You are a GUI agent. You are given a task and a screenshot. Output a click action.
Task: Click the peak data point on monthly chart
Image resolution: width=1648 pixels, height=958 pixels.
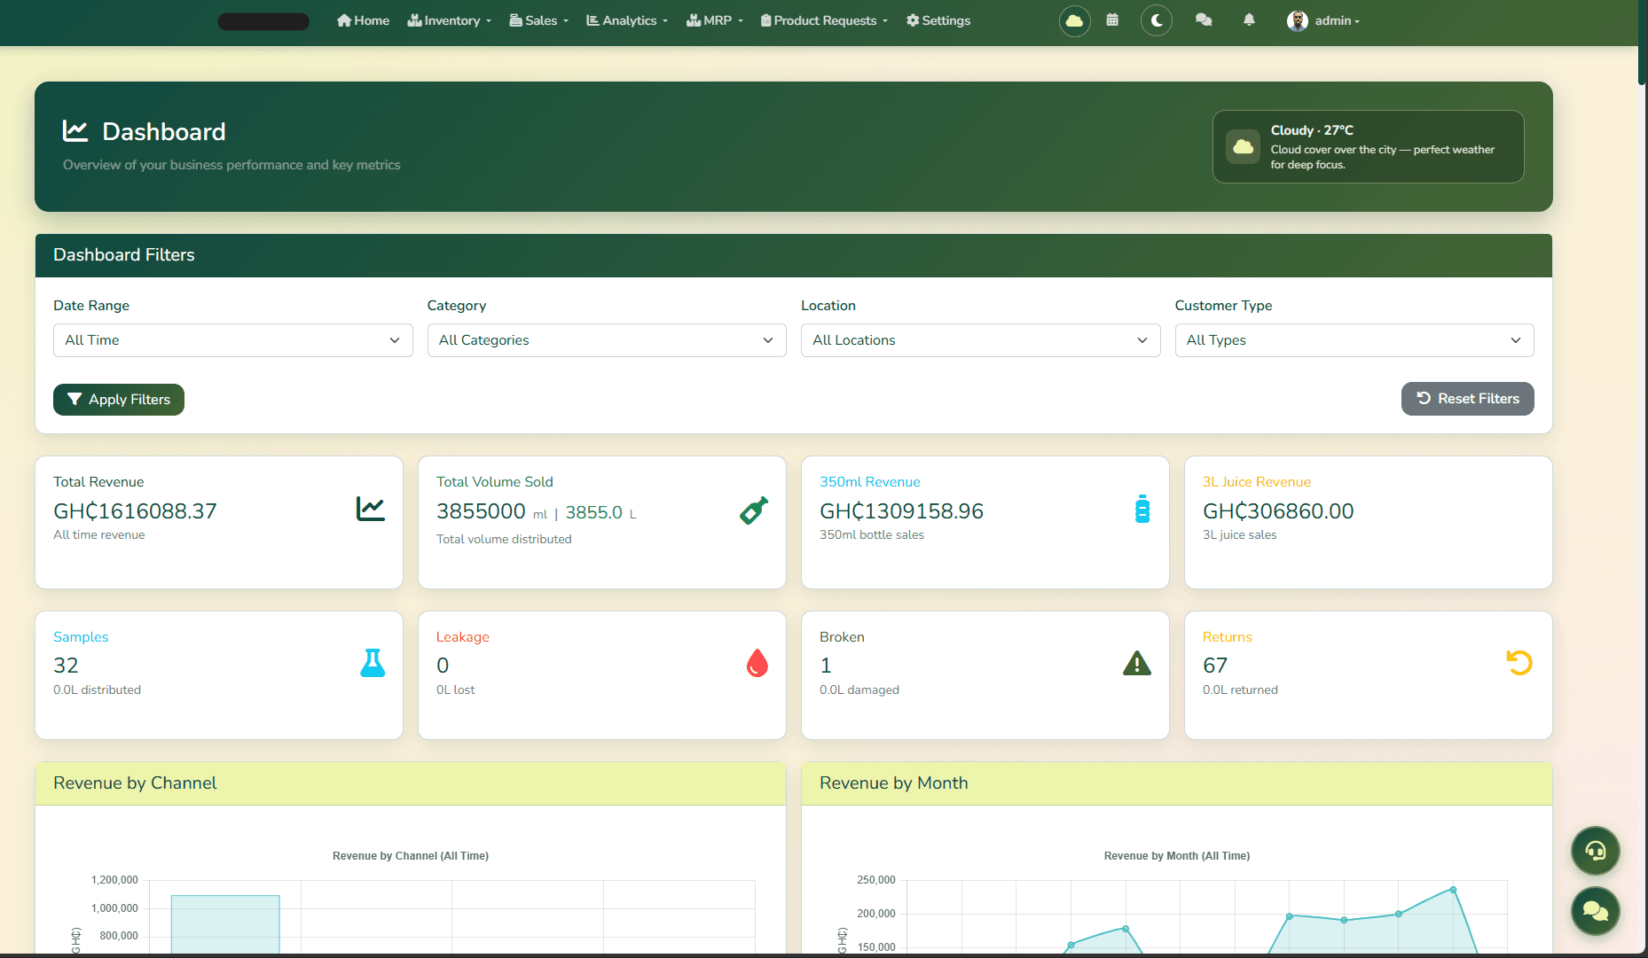click(x=1453, y=890)
